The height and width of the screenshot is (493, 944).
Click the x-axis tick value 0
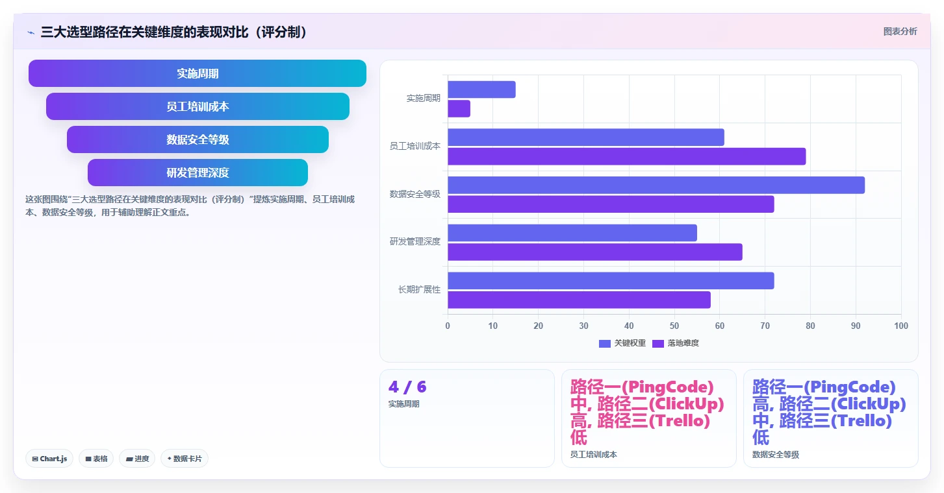(448, 326)
